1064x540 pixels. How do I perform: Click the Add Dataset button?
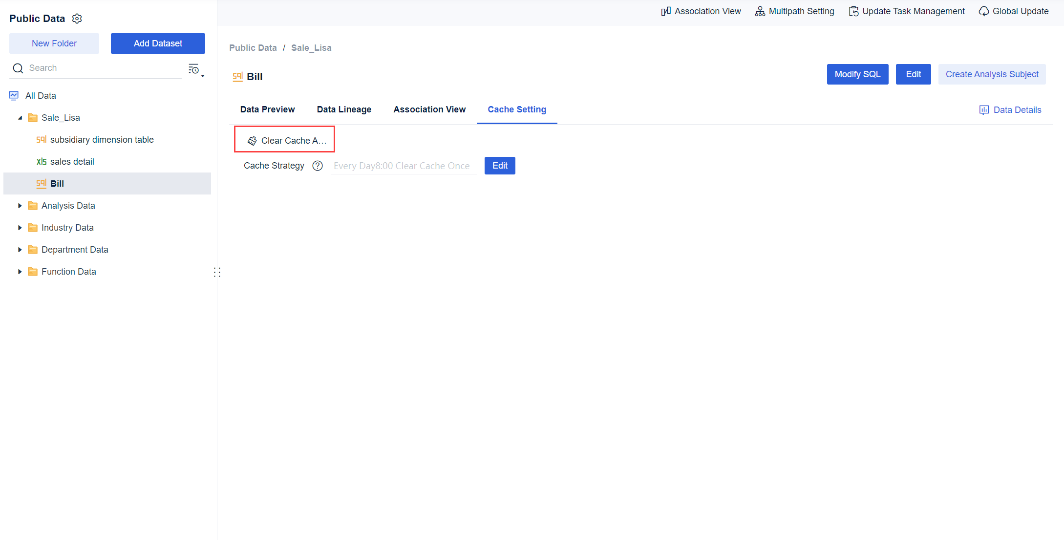[158, 43]
